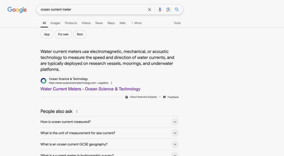The image size is (284, 156).
Task: Expand How is ocean current measured question
Action: [109, 122]
